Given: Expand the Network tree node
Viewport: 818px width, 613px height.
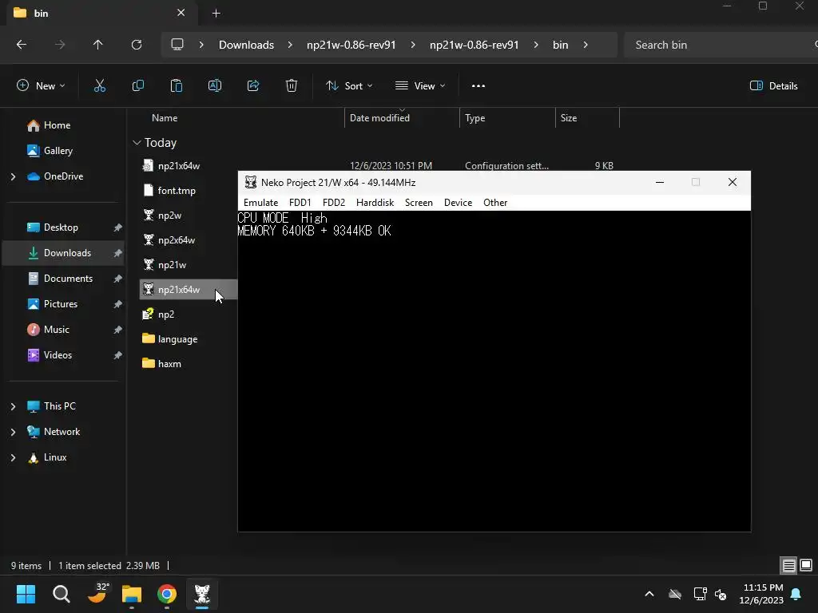Looking at the screenshot, I should 13,432.
